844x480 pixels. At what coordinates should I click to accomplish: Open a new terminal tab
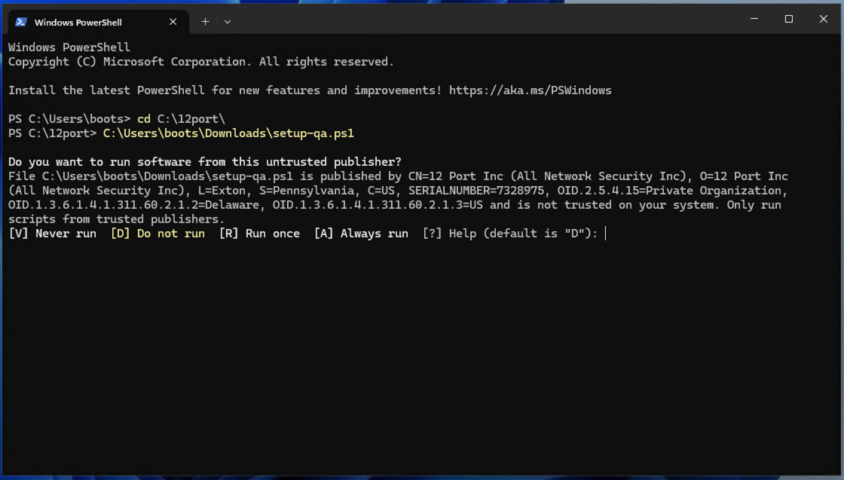click(205, 22)
